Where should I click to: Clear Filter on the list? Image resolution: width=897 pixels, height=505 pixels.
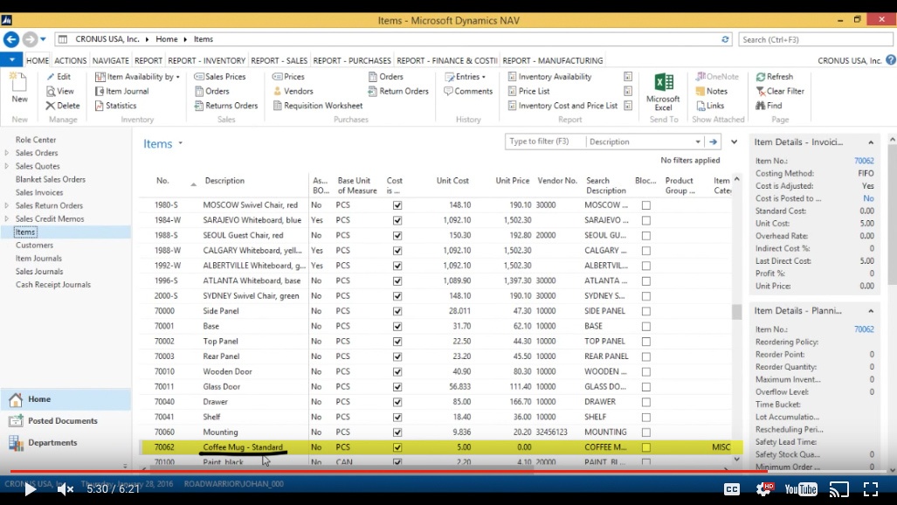click(x=780, y=91)
